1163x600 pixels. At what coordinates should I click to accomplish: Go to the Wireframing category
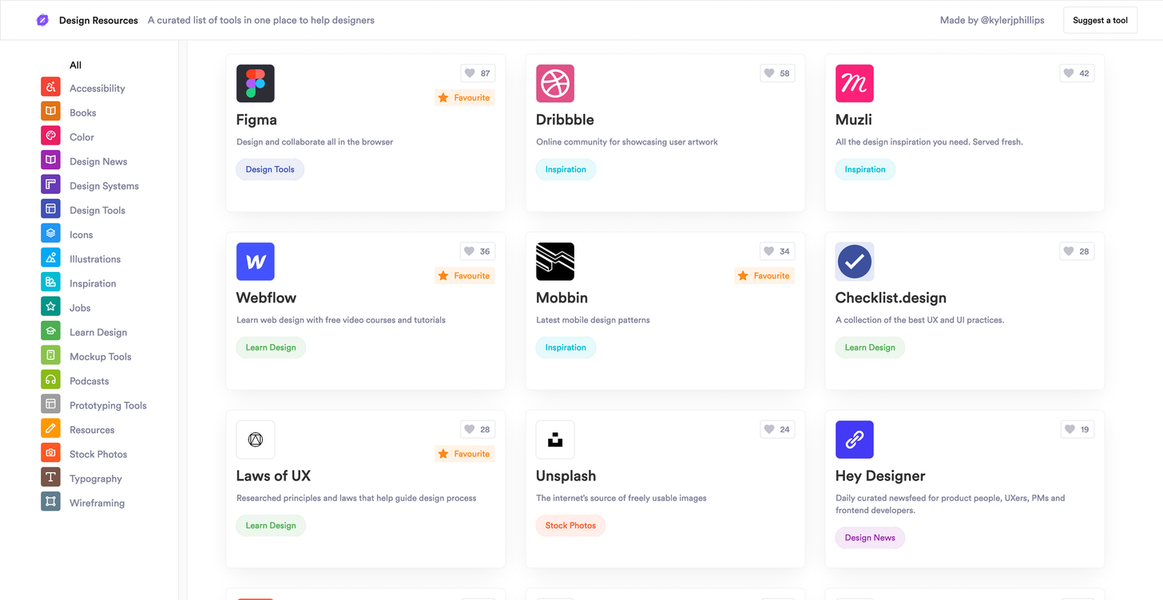point(97,503)
